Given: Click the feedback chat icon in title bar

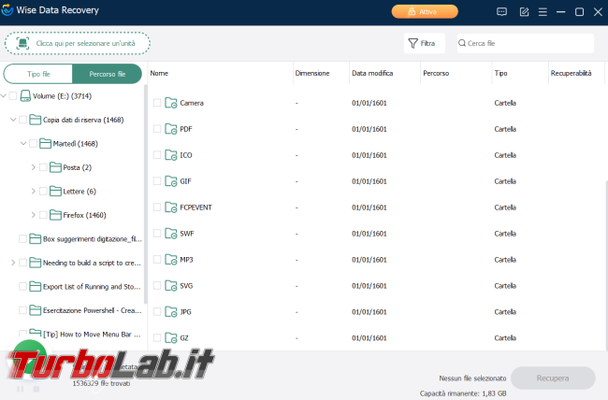Looking at the screenshot, I should (x=501, y=12).
